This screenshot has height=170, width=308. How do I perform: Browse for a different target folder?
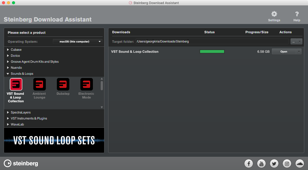coord(293,41)
